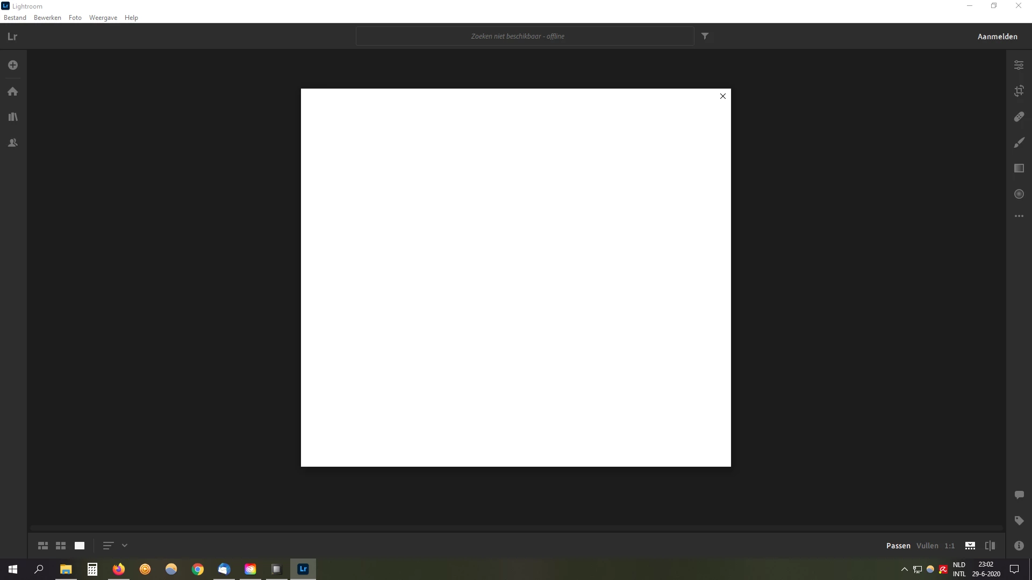This screenshot has height=580, width=1032.
Task: Select the Radial Gradient tool
Action: tap(1019, 194)
